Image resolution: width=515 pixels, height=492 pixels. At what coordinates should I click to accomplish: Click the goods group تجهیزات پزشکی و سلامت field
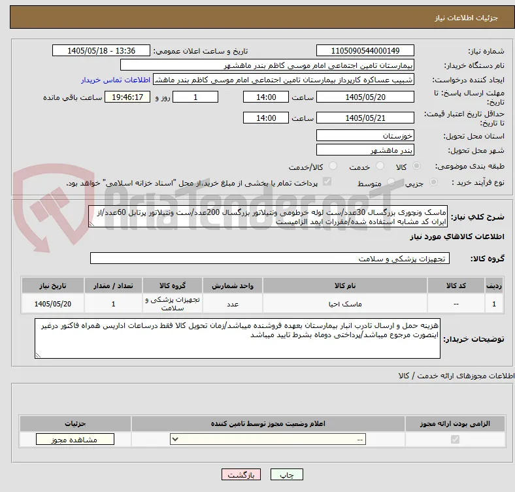point(270,259)
